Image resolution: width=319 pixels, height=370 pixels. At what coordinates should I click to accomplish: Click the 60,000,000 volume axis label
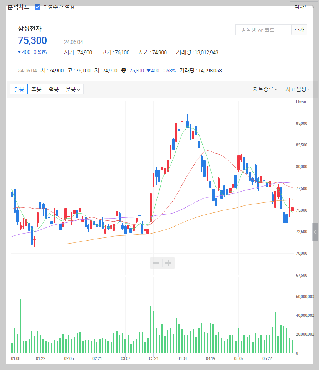305,296
